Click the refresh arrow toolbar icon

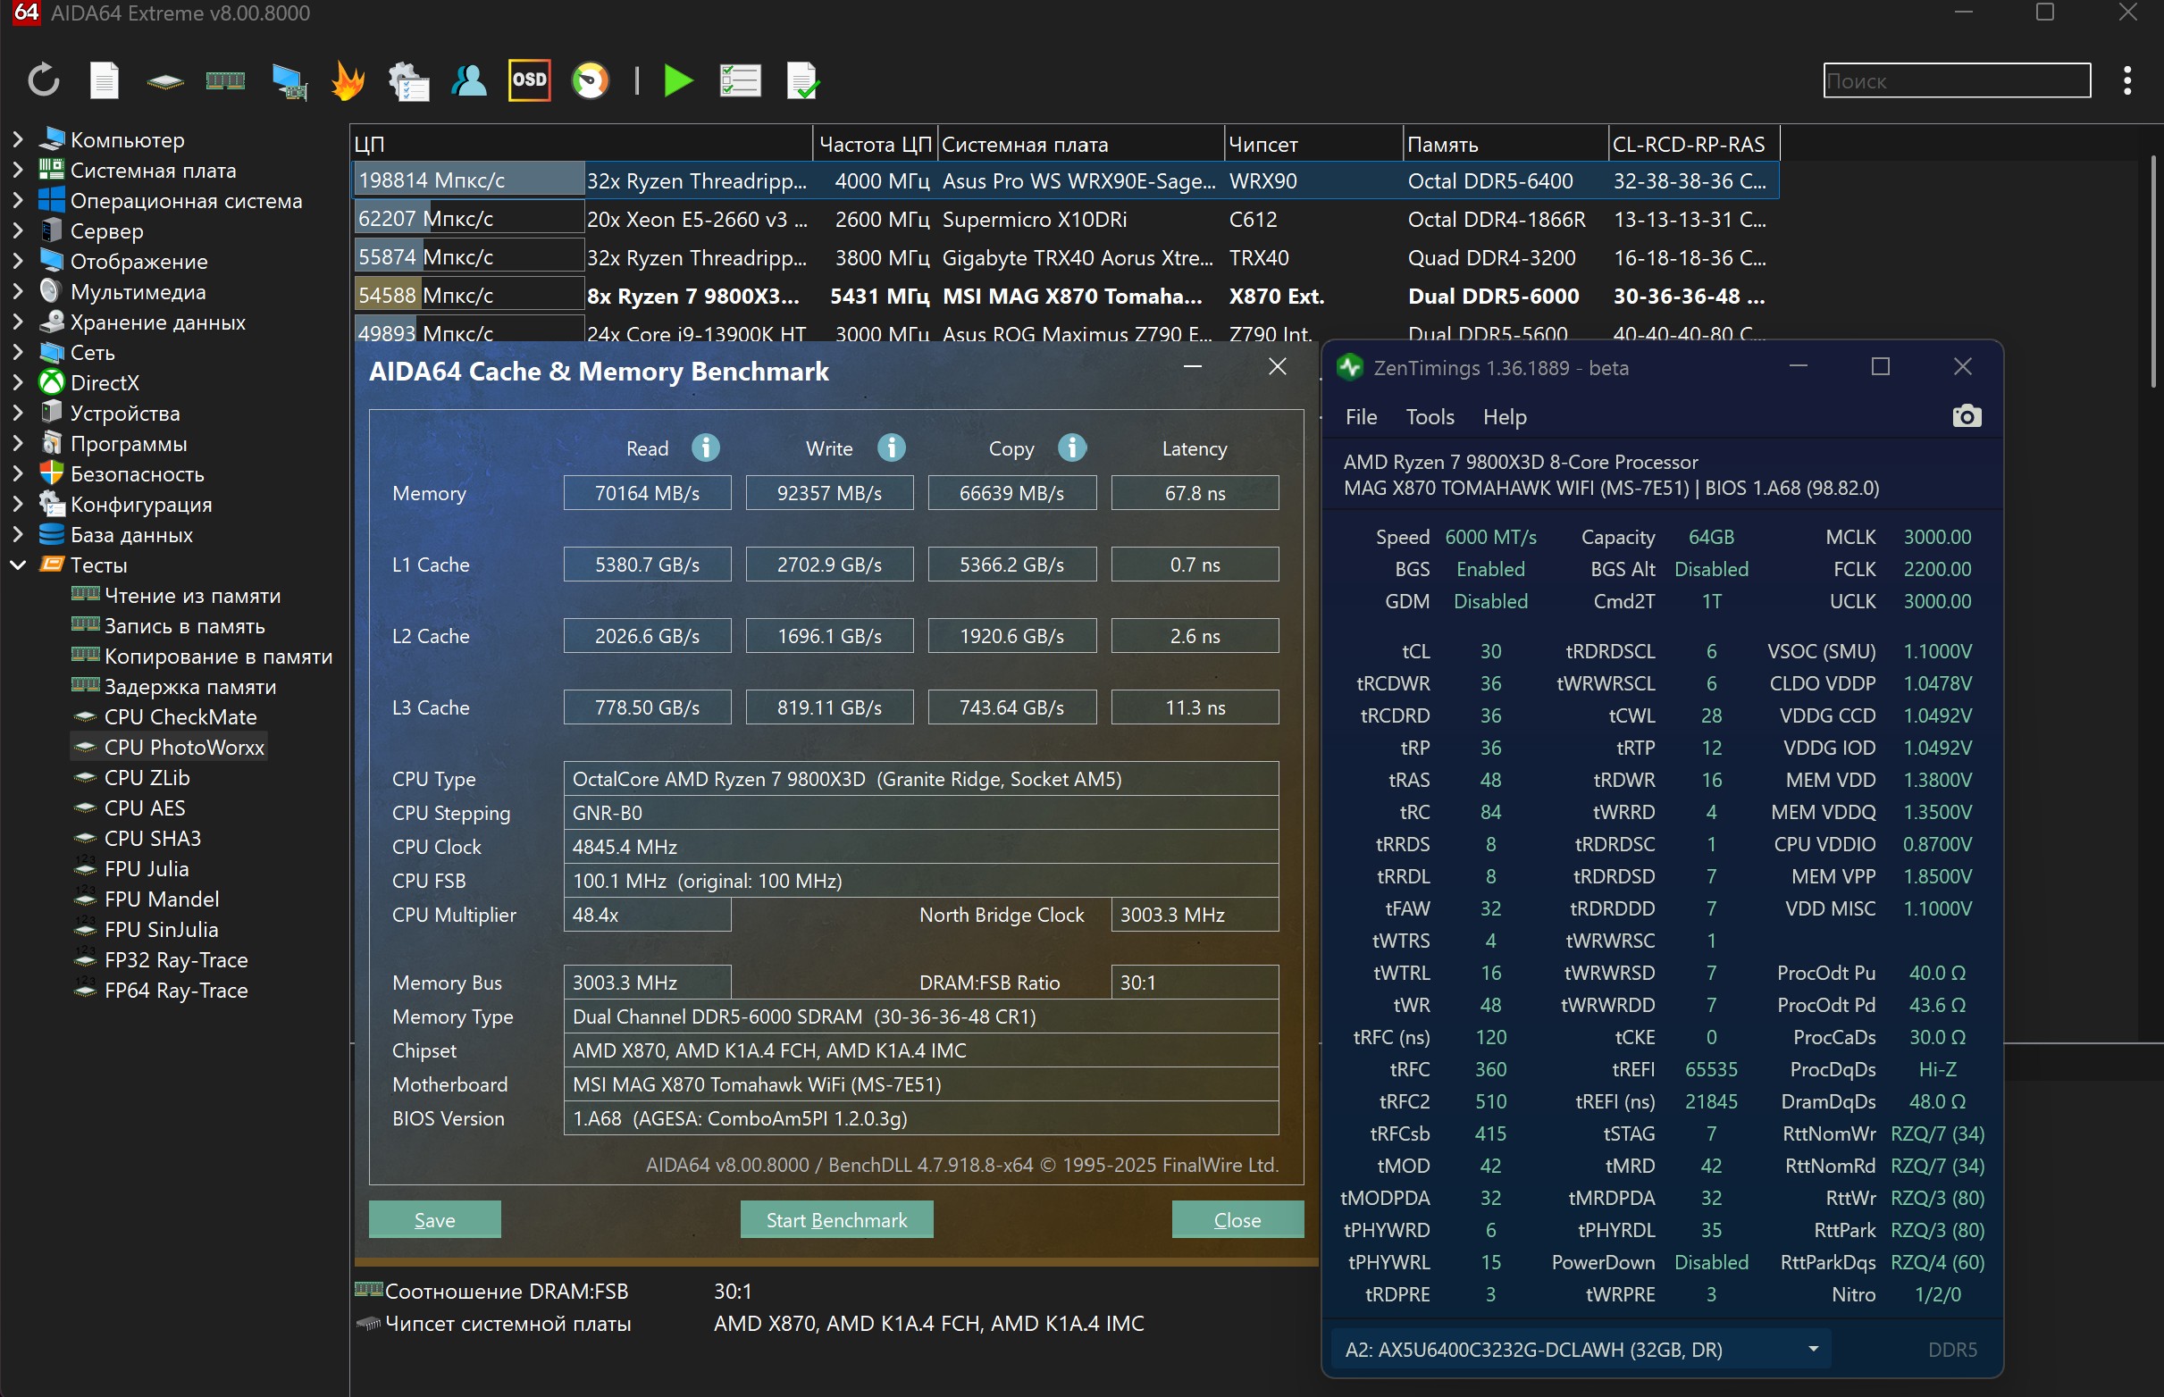click(x=44, y=80)
